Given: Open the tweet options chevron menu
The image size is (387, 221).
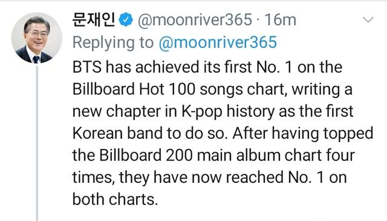Looking at the screenshot, I should coord(368,19).
